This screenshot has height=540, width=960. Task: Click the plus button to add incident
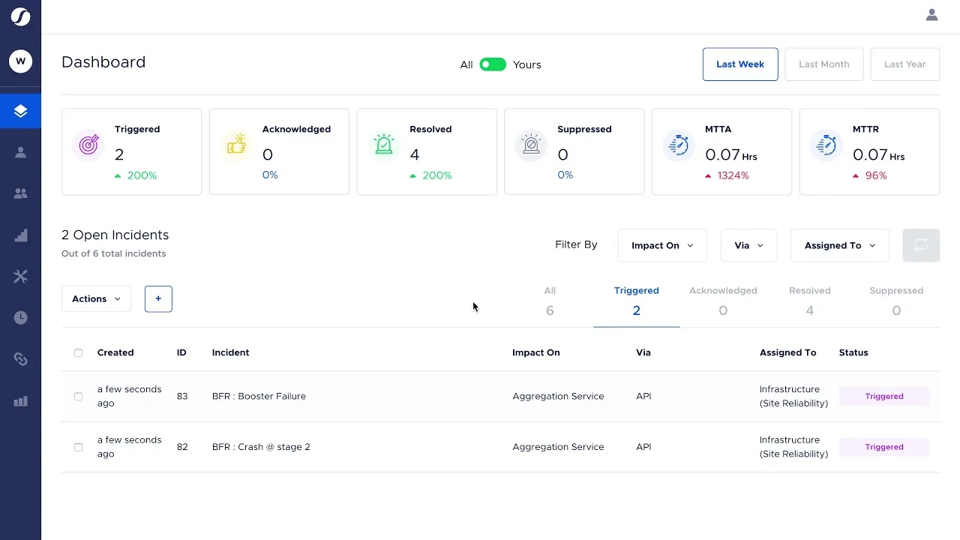click(x=158, y=298)
